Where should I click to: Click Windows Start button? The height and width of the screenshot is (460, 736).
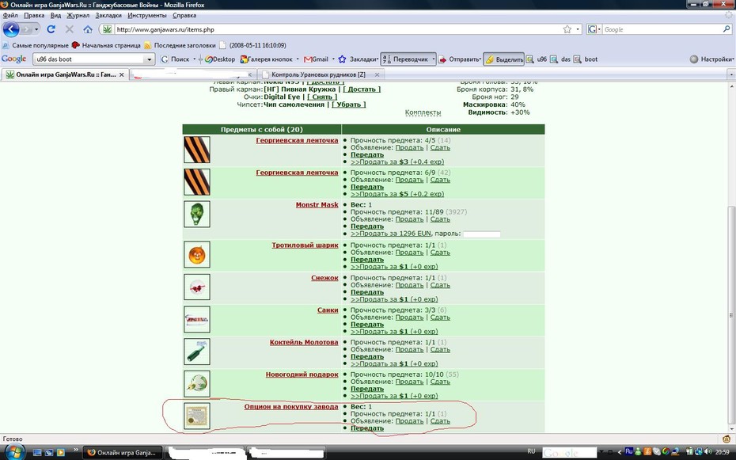click(14, 453)
